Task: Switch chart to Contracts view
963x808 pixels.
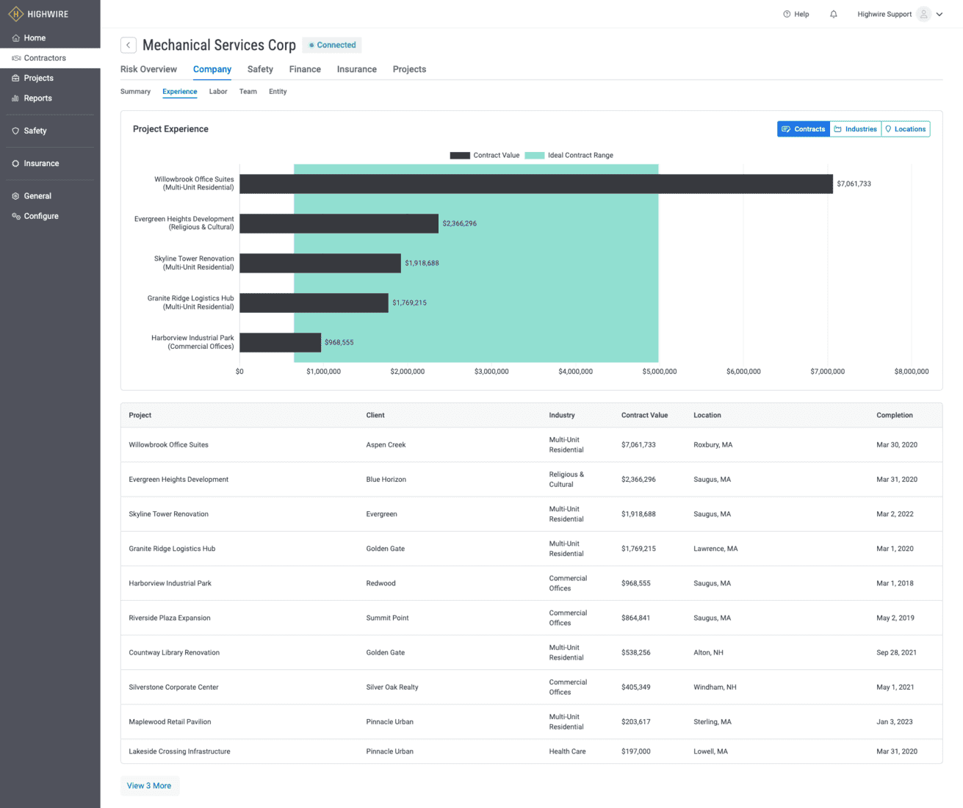Action: [x=803, y=129]
